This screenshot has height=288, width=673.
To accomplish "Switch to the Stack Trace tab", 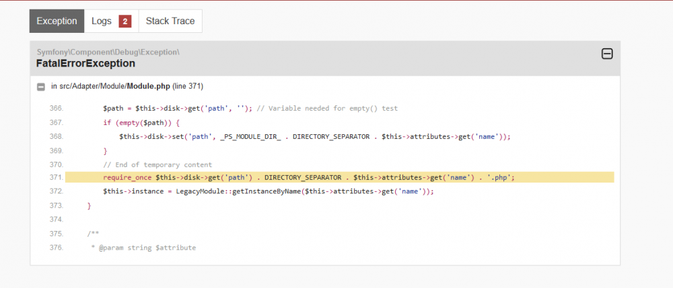I will (170, 21).
